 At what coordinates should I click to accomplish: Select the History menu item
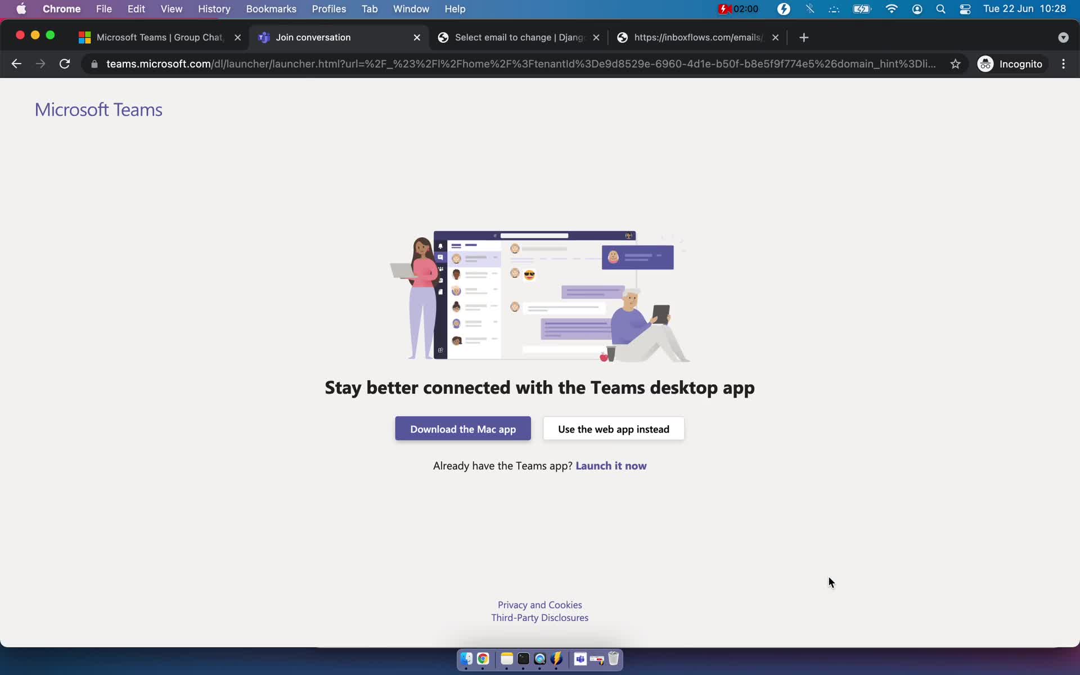pyautogui.click(x=214, y=8)
